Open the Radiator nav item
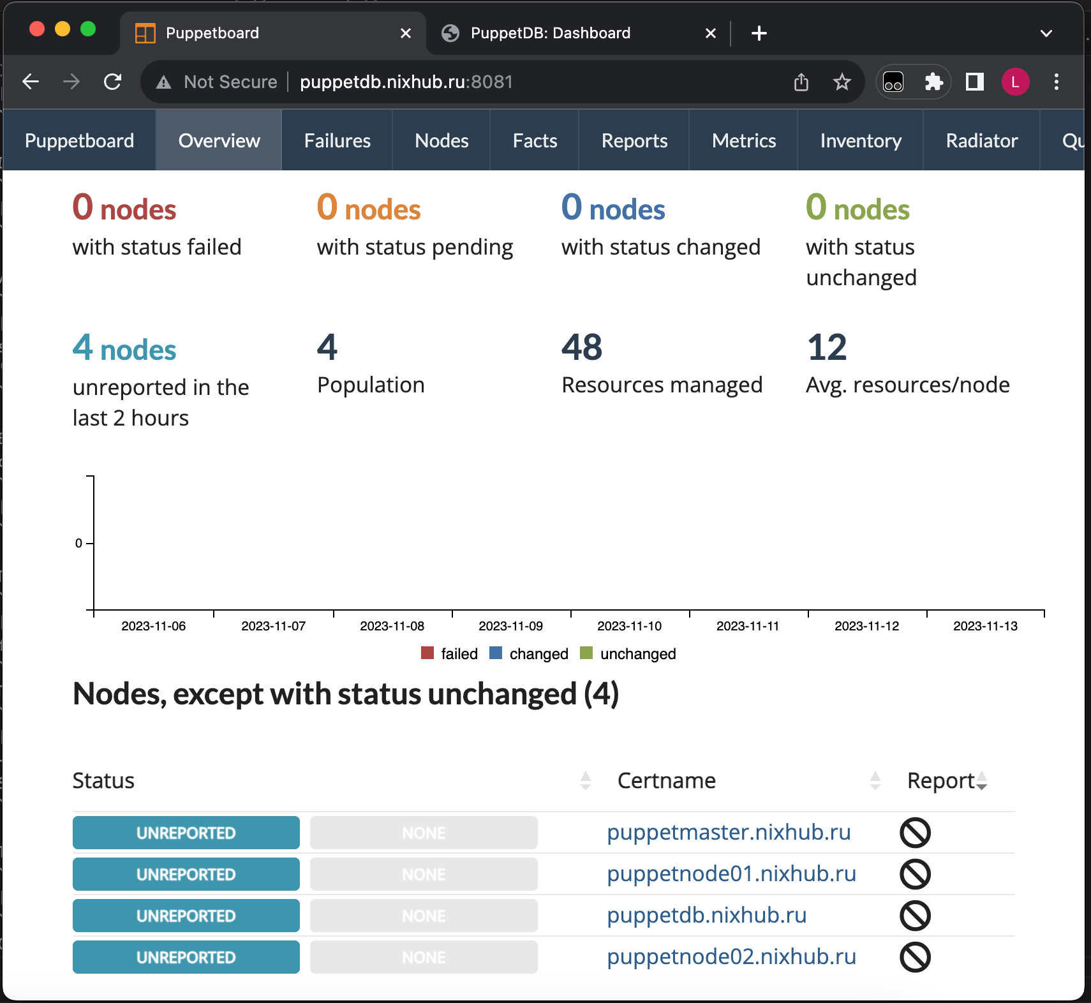This screenshot has height=1003, width=1091. coord(982,140)
